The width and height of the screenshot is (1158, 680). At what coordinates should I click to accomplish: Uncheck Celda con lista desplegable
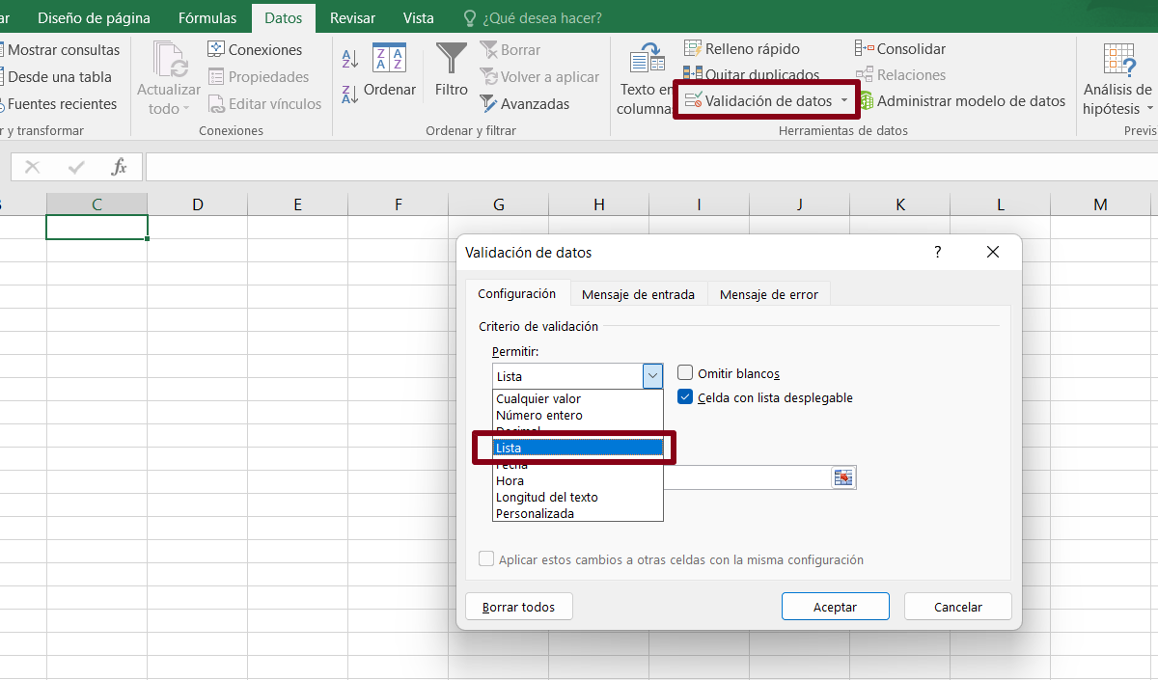685,396
